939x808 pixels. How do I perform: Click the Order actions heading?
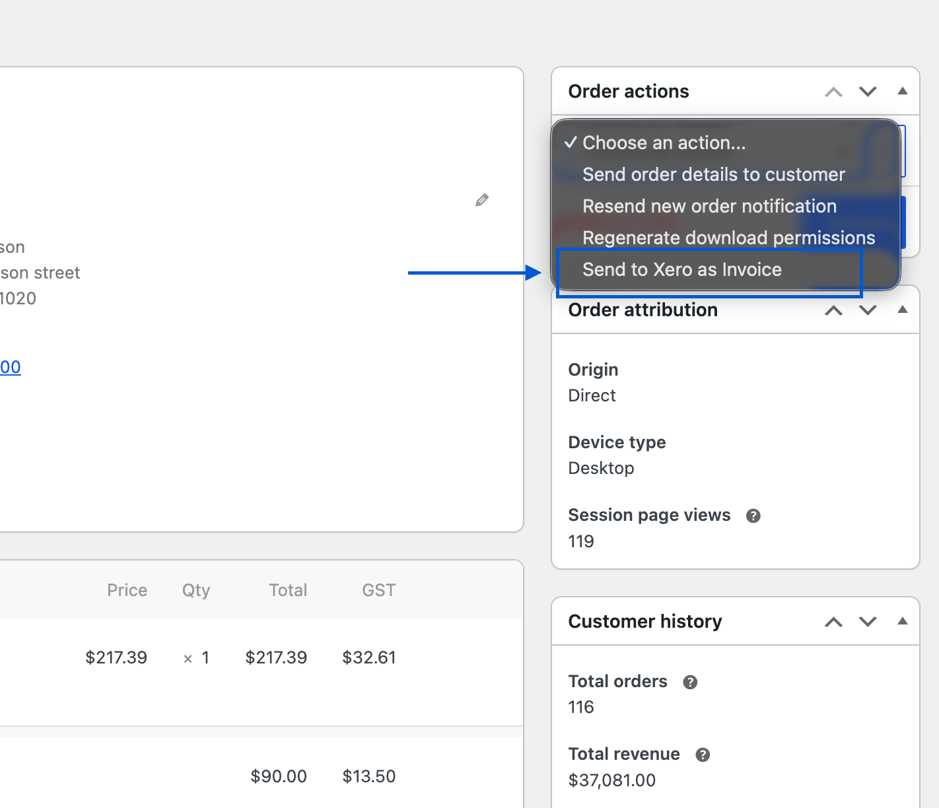click(x=629, y=92)
